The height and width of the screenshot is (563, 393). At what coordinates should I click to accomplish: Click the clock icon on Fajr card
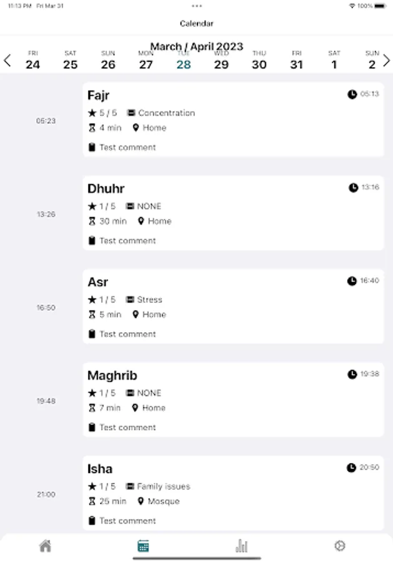pos(352,94)
